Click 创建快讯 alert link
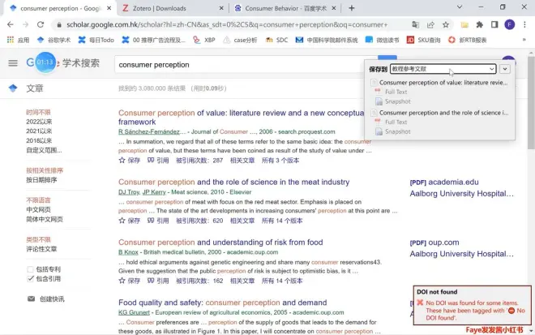This screenshot has width=535, height=335. [52, 299]
